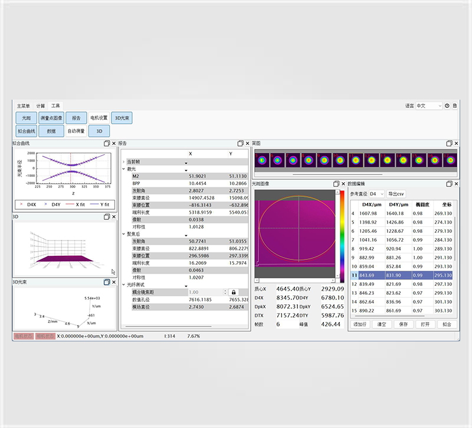Switch to the 计算 tab
This screenshot has height=428, width=472.
[x=40, y=106]
